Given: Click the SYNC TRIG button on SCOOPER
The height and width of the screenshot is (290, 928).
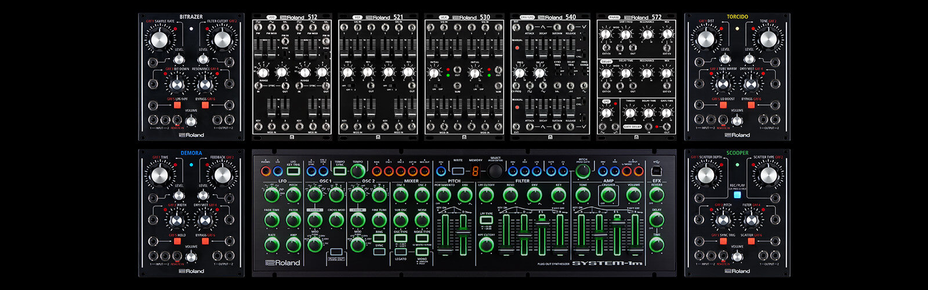Looking at the screenshot, I should 723,241.
